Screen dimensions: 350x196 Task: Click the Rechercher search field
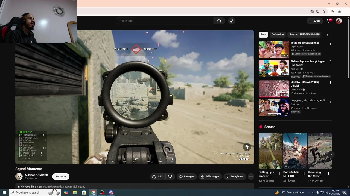[x=165, y=21]
